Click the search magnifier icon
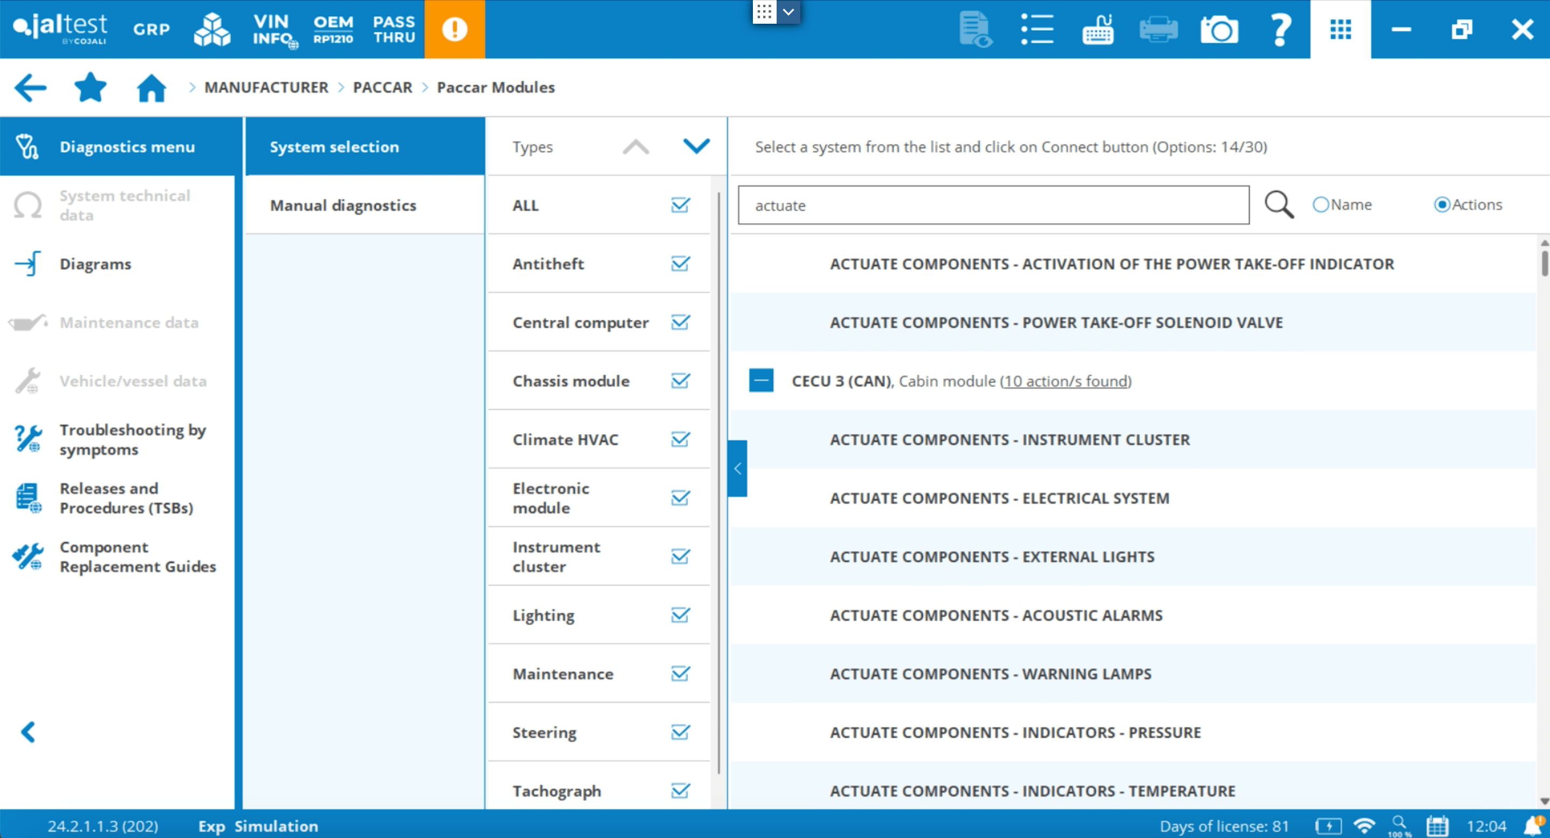This screenshot has width=1550, height=838. [1278, 205]
